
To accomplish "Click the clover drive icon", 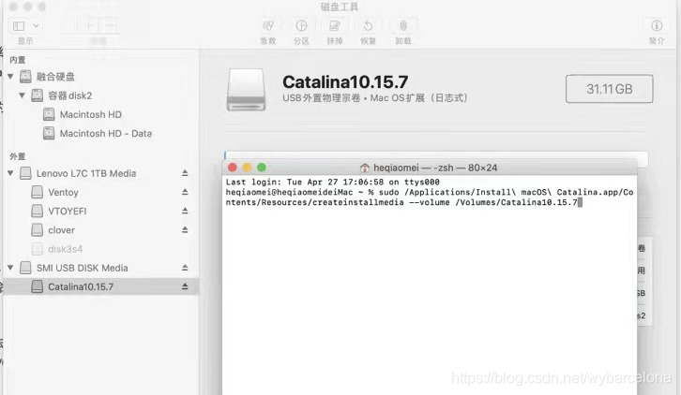I will pos(38,230).
